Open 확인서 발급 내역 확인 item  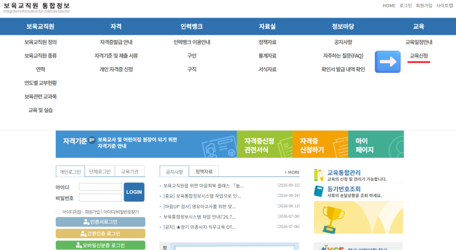pyautogui.click(x=343, y=69)
